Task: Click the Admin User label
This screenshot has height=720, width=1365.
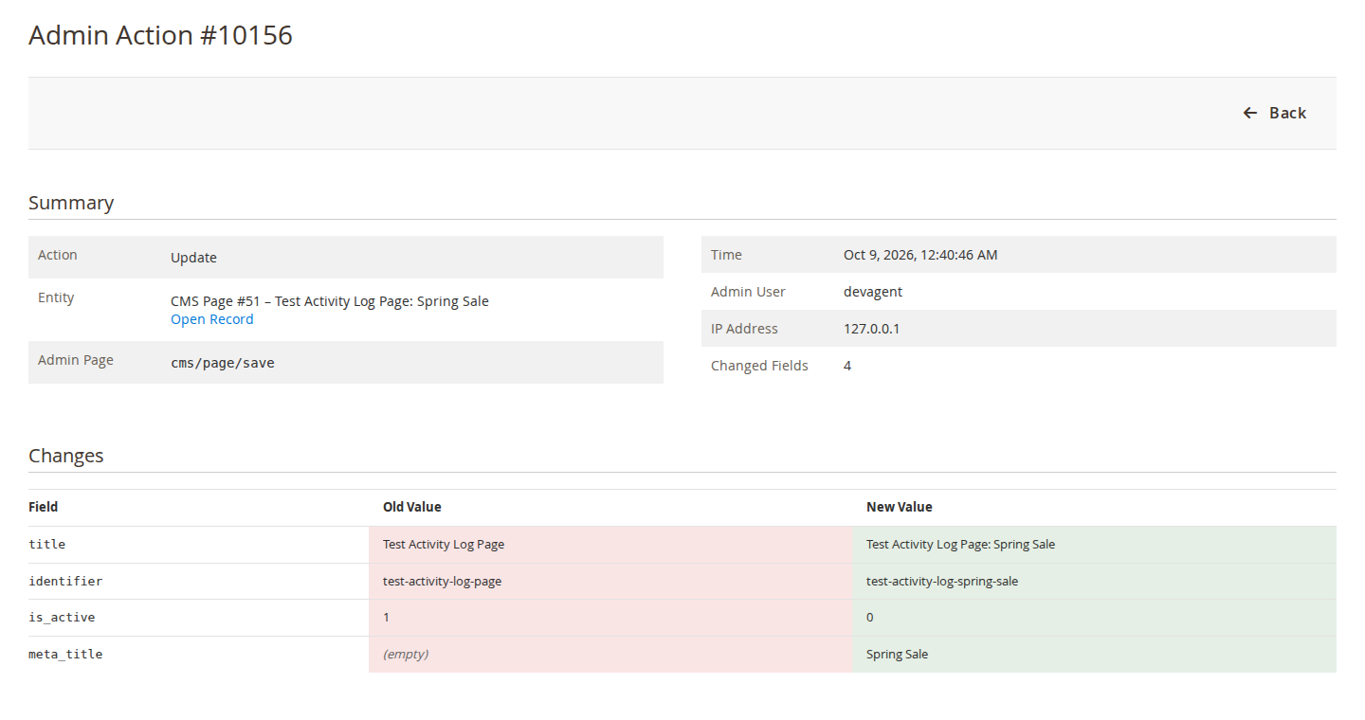Action: click(748, 292)
